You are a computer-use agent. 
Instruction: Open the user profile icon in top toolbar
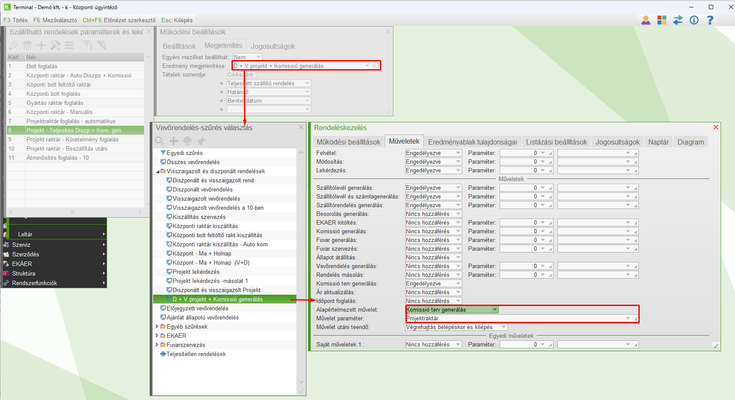tap(646, 20)
